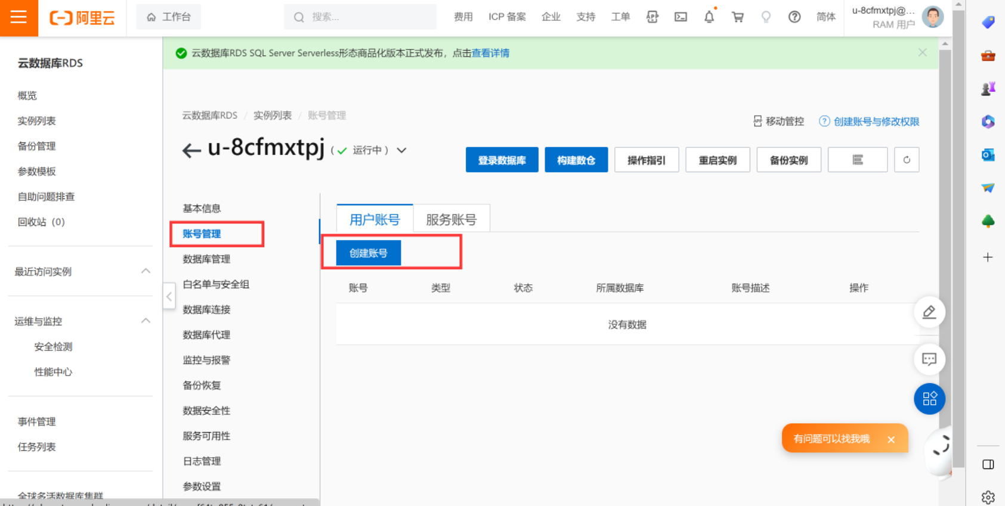Image resolution: width=1005 pixels, height=506 pixels.
Task: Open 数据库代理 menu item
Action: (206, 335)
